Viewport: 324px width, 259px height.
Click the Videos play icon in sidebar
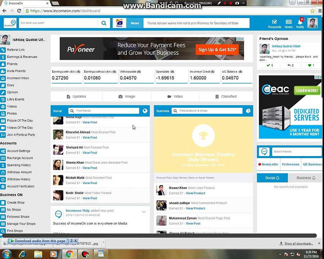click(3, 106)
